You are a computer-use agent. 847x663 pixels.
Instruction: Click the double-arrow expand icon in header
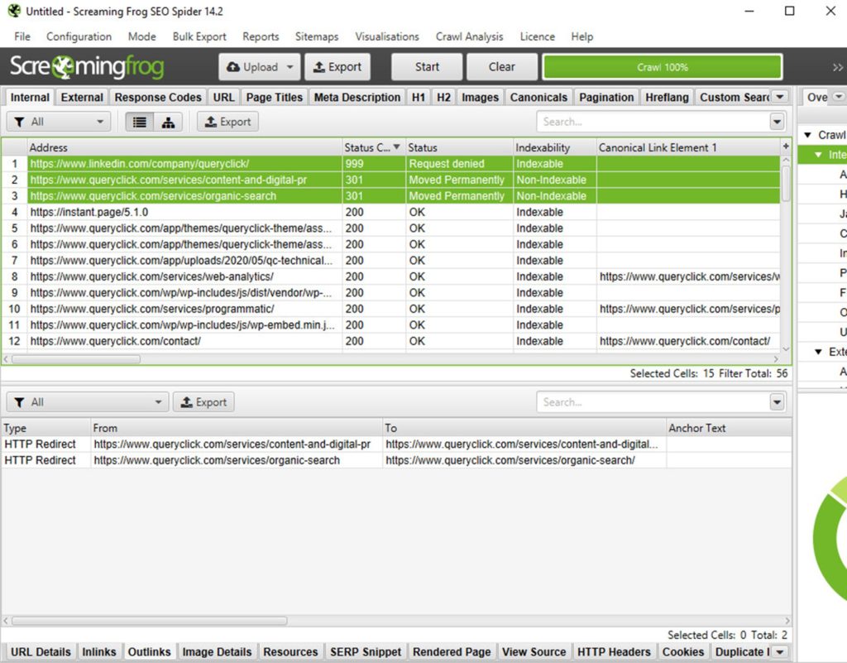point(837,67)
